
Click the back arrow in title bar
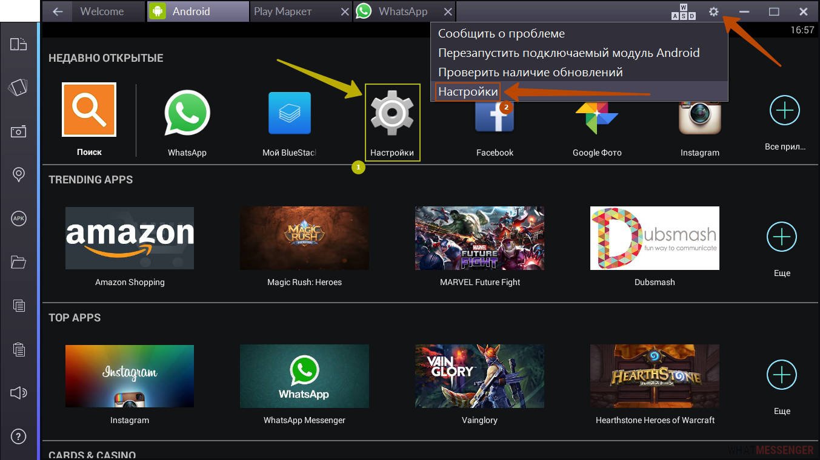58,11
